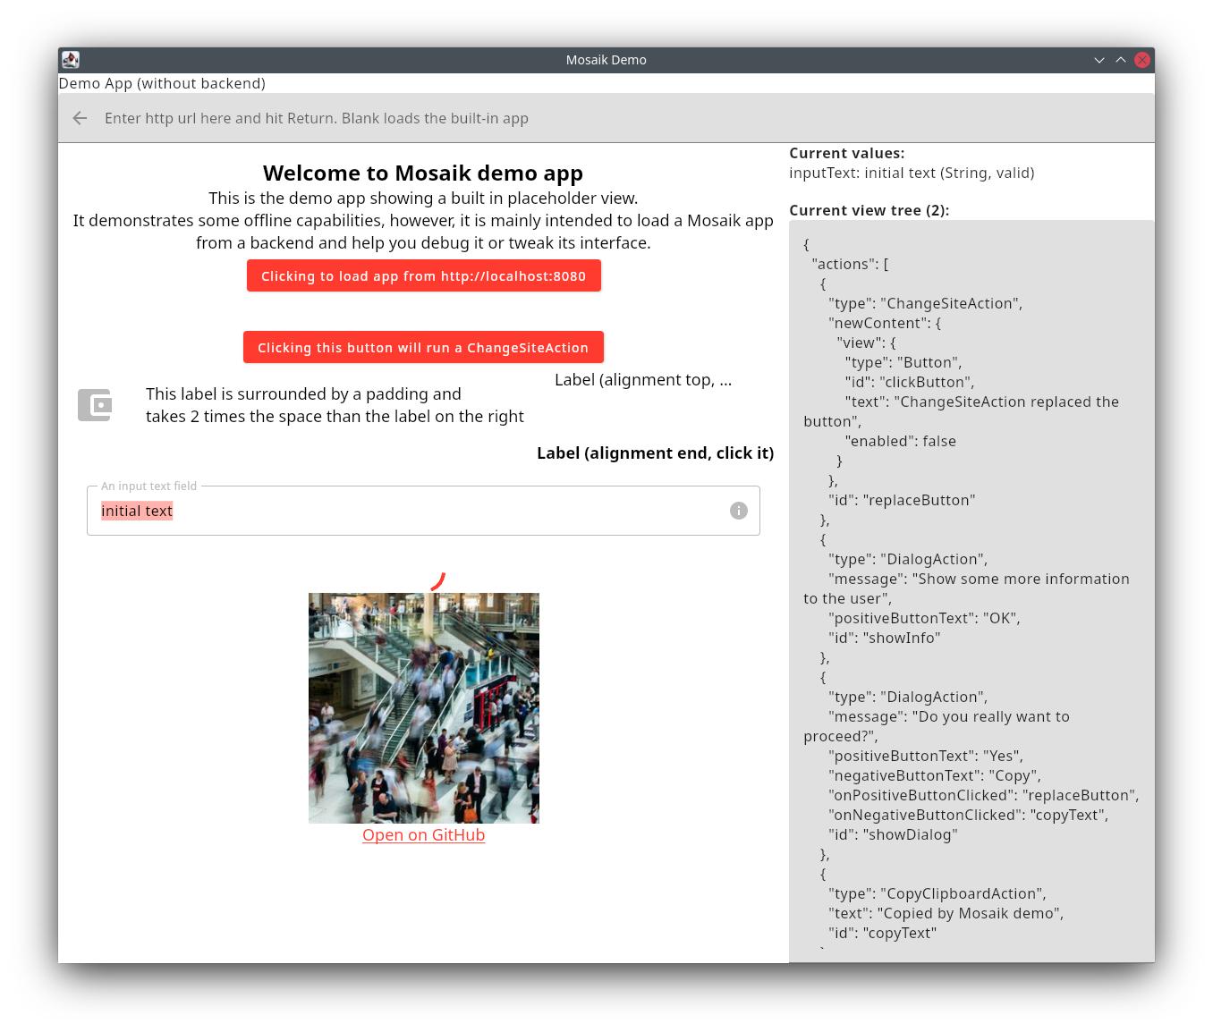Click the crowded station image
The width and height of the screenshot is (1213, 1032).
423,707
